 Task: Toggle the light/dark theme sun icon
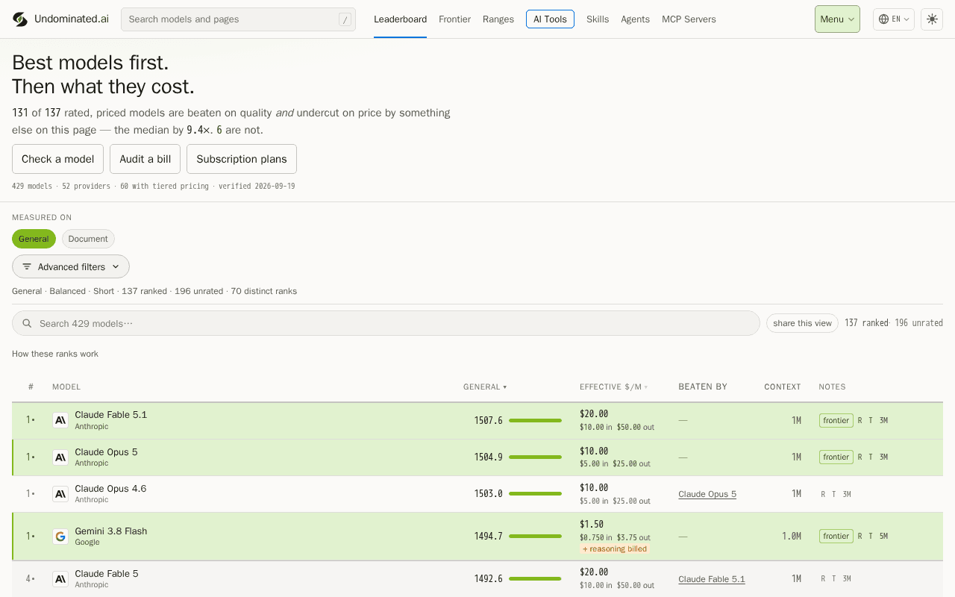pyautogui.click(x=932, y=19)
